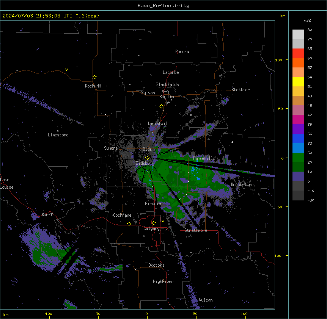The height and width of the screenshot is (319, 327).
Task: Click the Vulcan city label
Action: coord(206,300)
